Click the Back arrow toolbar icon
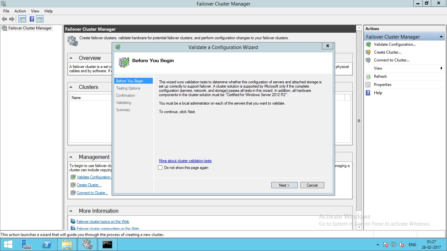The image size is (447, 251). click(x=4, y=19)
